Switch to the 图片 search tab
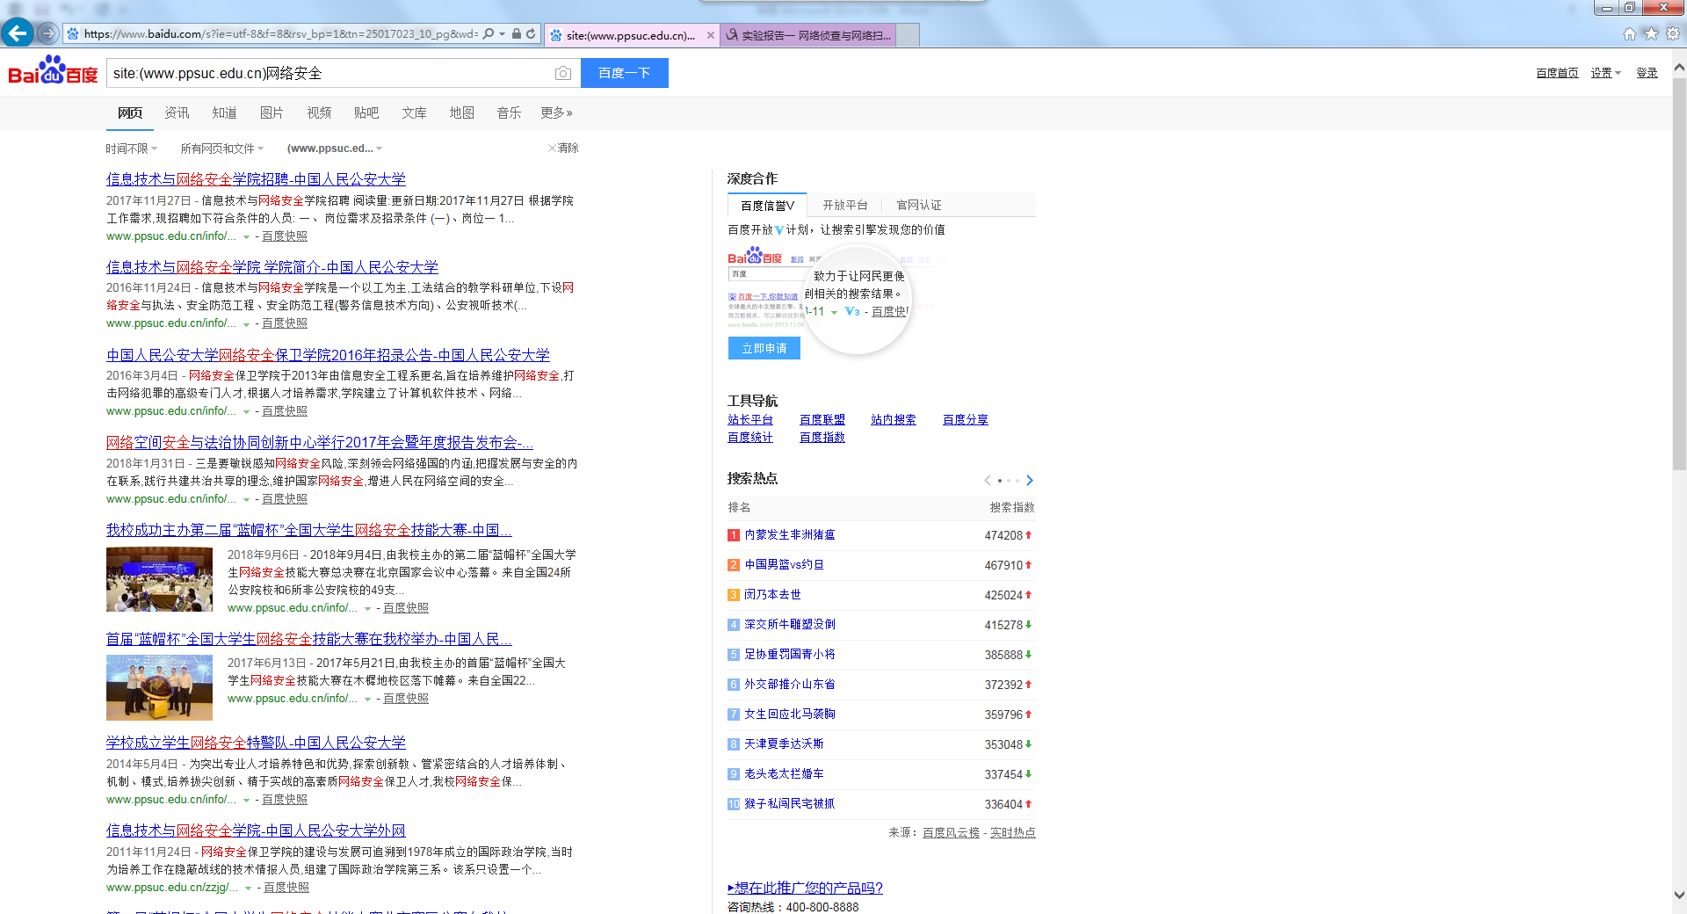Viewport: 1687px width, 914px height. (272, 112)
